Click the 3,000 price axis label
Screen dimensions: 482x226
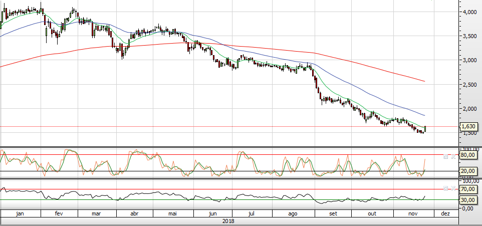pos(468,60)
